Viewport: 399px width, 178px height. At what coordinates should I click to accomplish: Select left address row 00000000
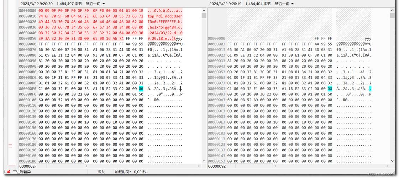(28, 10)
